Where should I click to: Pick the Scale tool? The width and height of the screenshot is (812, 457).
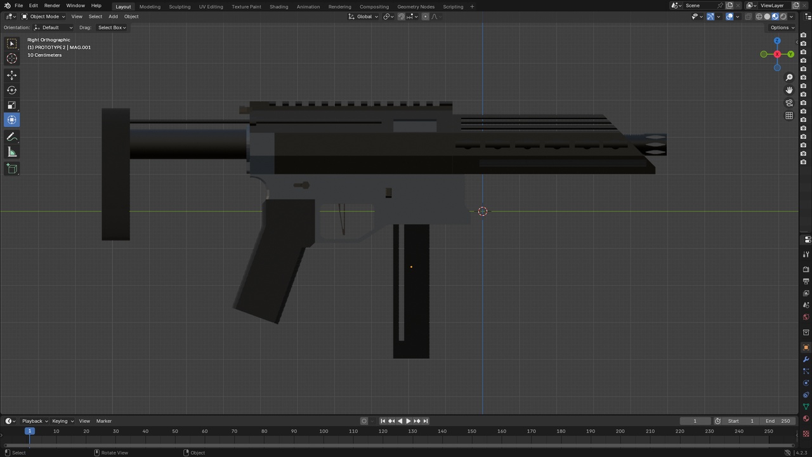pos(12,105)
